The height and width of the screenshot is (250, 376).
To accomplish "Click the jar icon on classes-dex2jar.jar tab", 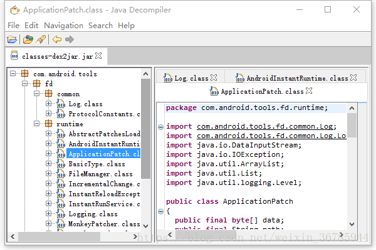I will point(14,56).
